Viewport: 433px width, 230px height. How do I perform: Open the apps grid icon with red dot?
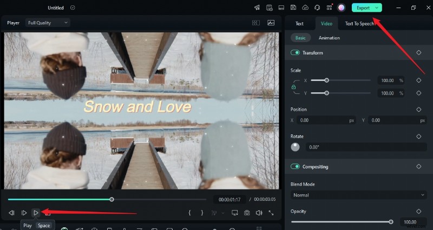[x=329, y=8]
